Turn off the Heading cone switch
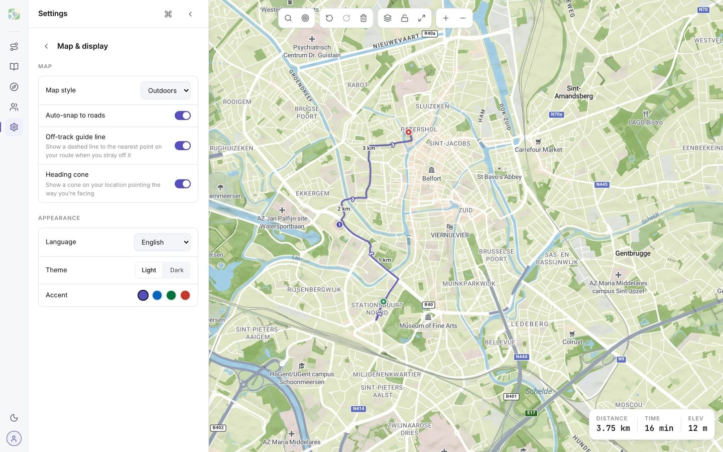 coord(183,184)
